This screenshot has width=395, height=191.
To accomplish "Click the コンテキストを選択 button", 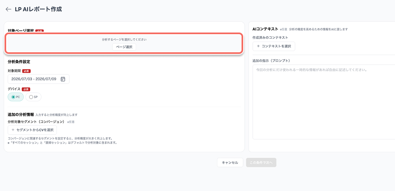I will click(x=274, y=47).
